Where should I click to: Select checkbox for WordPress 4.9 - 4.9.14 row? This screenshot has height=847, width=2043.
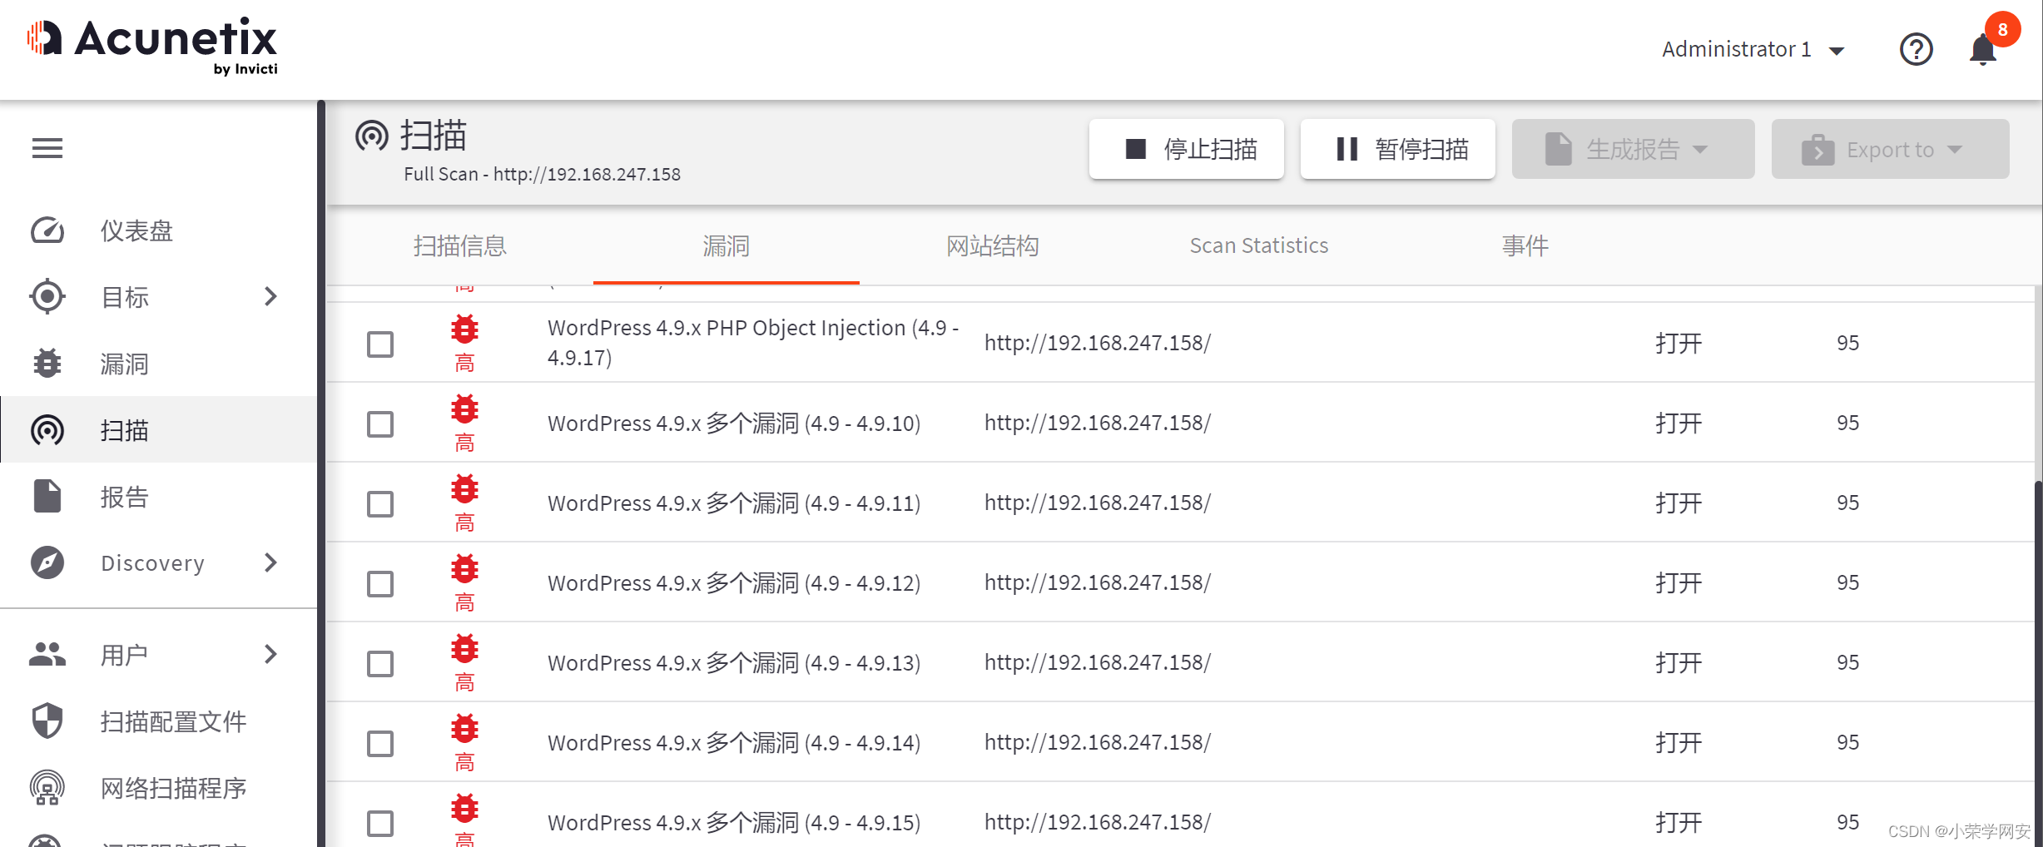click(380, 743)
